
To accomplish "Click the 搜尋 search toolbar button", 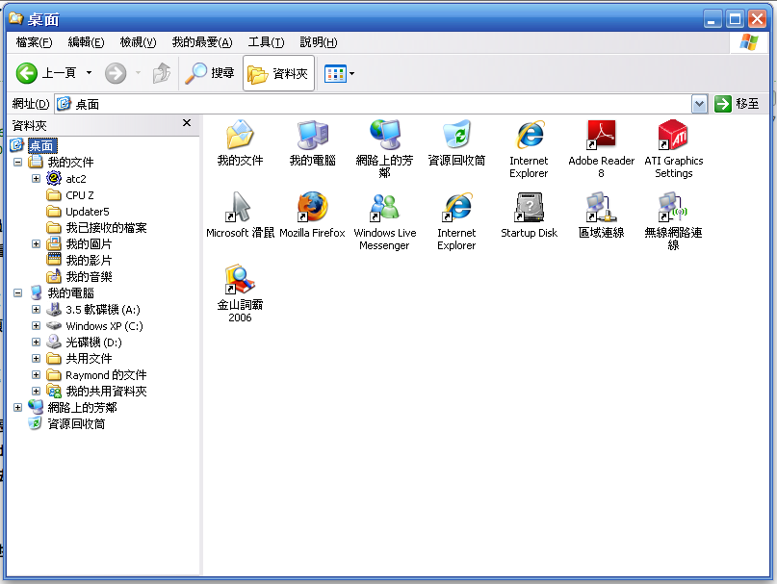I will tap(210, 73).
